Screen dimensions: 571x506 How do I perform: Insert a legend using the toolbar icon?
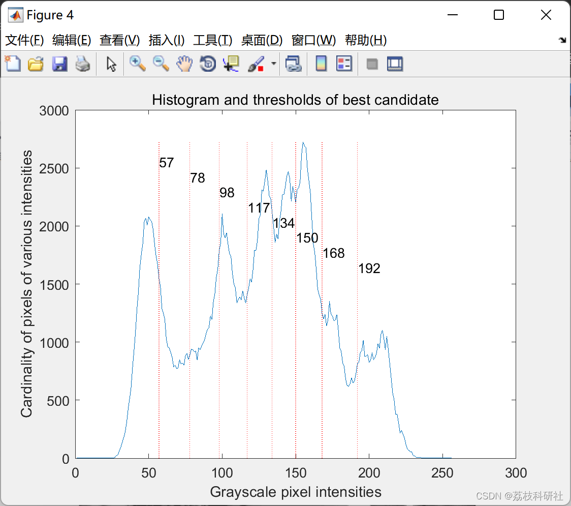coord(344,64)
